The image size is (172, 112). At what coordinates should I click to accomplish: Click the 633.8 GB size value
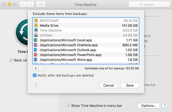[130, 30]
